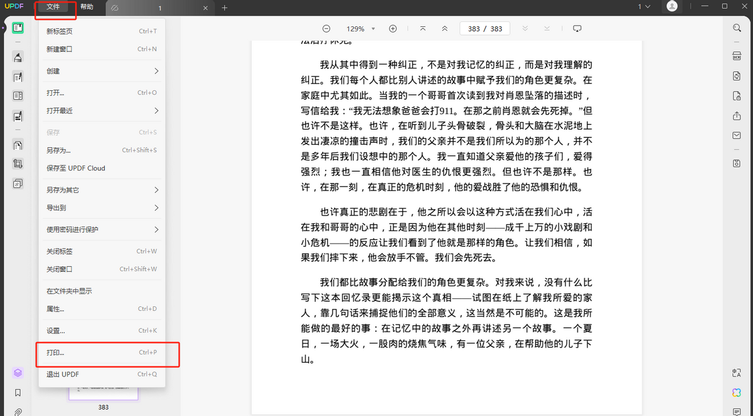Click the zoom in plus icon
The height and width of the screenshot is (416, 753).
pos(393,29)
